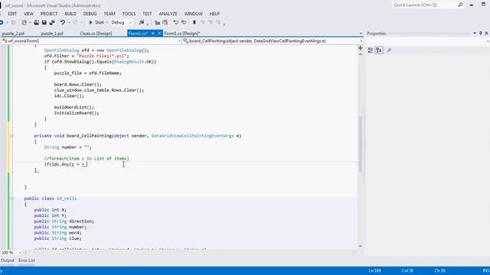The image size is (490, 275).
Task: Open the HELP menu
Action: click(214, 14)
